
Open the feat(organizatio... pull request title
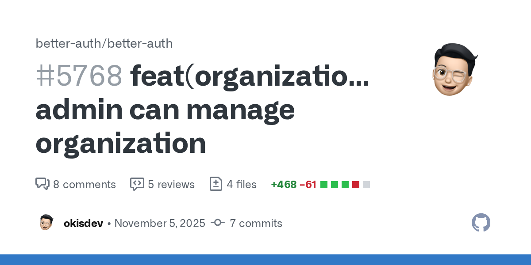click(x=250, y=76)
